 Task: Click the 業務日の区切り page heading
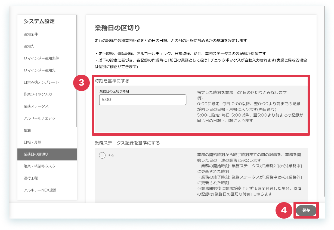click(x=117, y=28)
